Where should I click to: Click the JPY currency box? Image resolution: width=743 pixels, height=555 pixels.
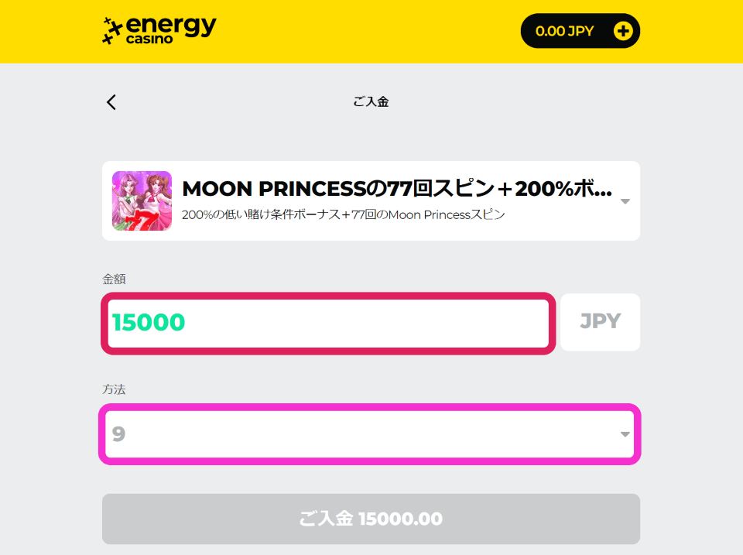tap(600, 322)
